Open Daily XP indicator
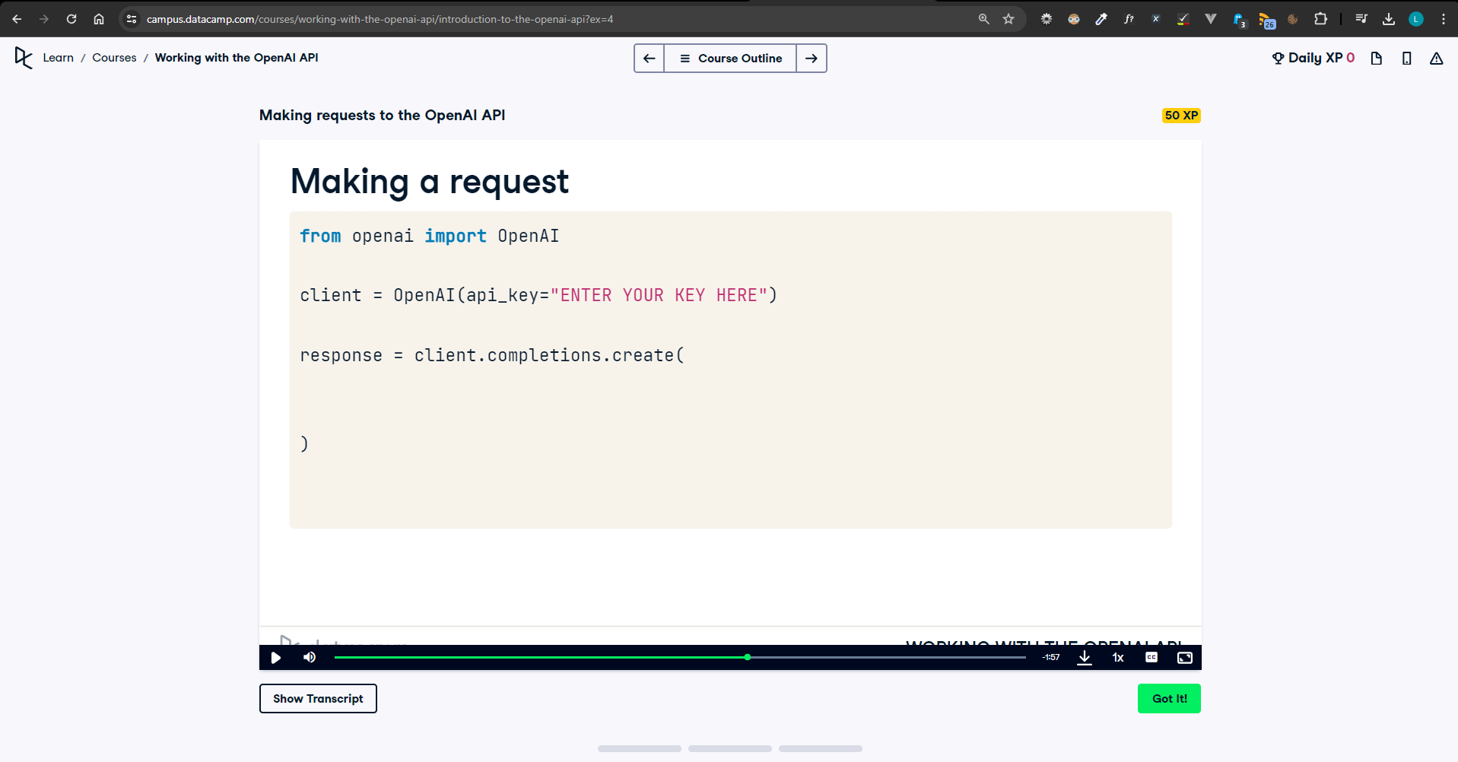The height and width of the screenshot is (762, 1458). coord(1313,58)
